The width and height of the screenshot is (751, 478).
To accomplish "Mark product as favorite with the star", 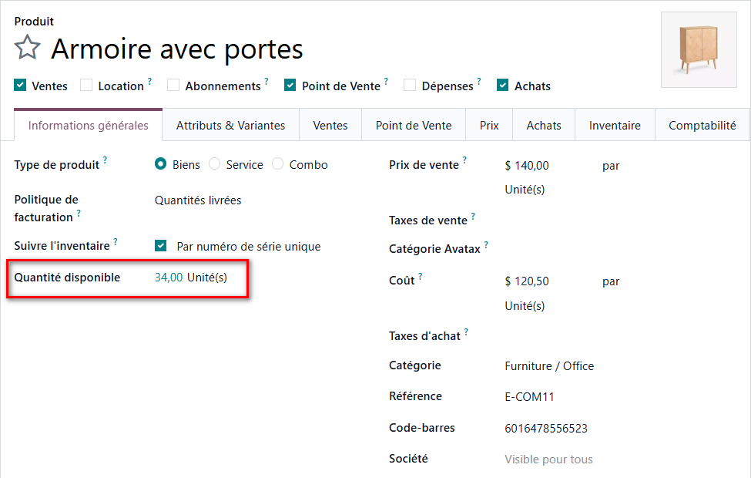I will (x=27, y=48).
